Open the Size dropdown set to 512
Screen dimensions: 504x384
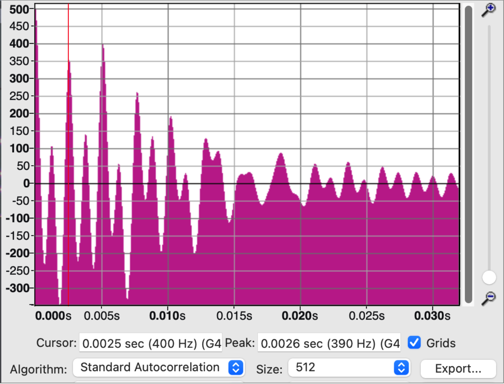pyautogui.click(x=349, y=368)
